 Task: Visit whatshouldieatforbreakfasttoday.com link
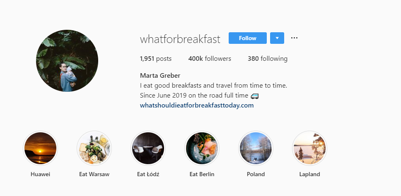pos(197,105)
